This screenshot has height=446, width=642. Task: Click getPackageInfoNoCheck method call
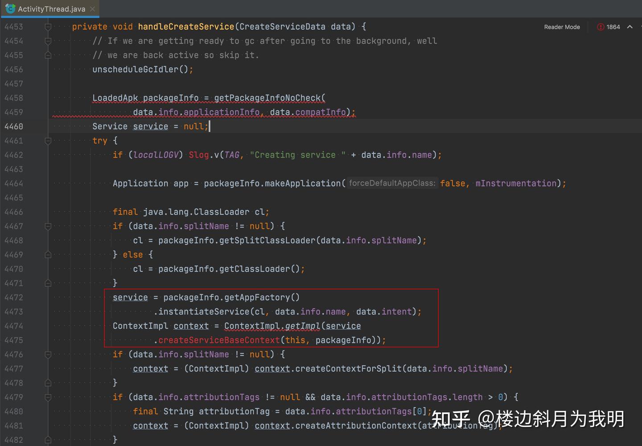pos(267,98)
